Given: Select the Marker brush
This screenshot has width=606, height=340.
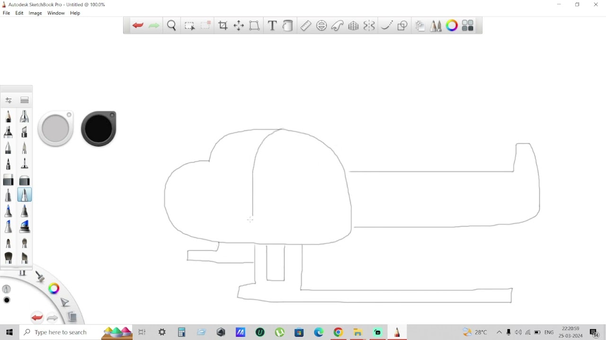Looking at the screenshot, I should click(x=9, y=132).
